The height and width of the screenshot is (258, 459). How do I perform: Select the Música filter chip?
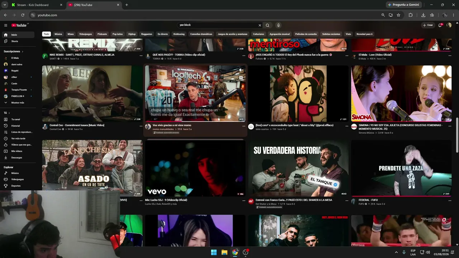(x=58, y=34)
